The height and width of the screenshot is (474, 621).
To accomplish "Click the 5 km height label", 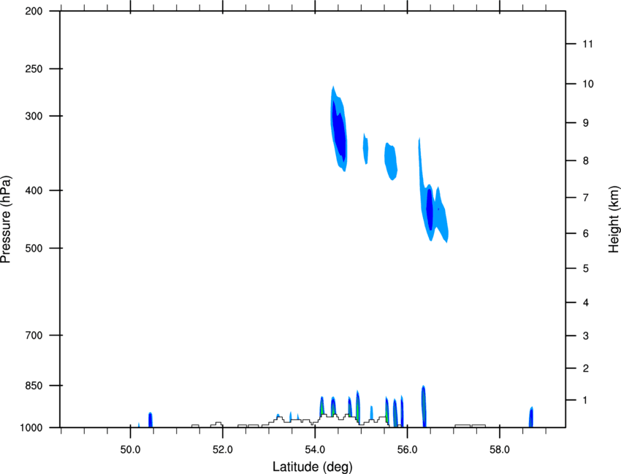I will tap(585, 268).
